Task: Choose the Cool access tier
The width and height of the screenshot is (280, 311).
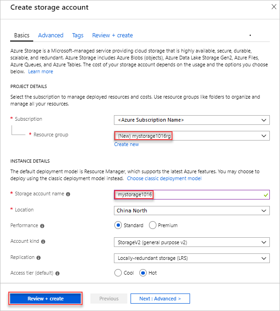Action: pos(118,273)
